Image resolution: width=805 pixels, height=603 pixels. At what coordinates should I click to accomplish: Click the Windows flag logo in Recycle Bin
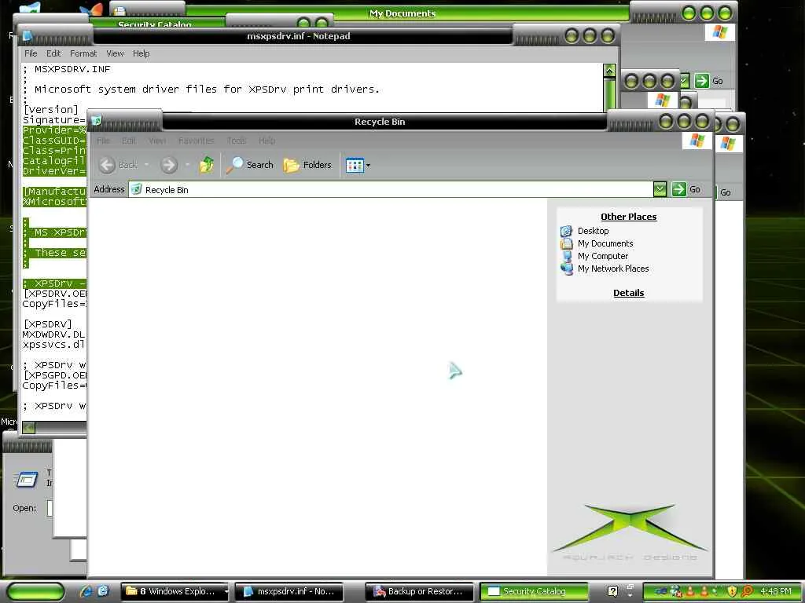[x=697, y=140]
